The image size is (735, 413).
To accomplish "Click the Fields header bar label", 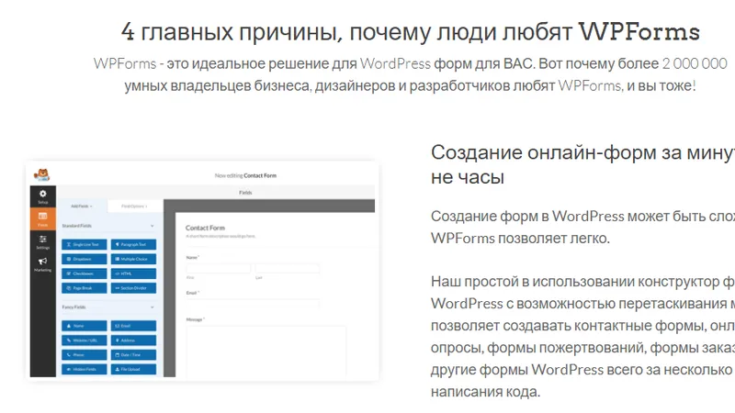I will coord(245,193).
